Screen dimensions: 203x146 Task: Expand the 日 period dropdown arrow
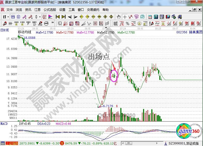8,17
